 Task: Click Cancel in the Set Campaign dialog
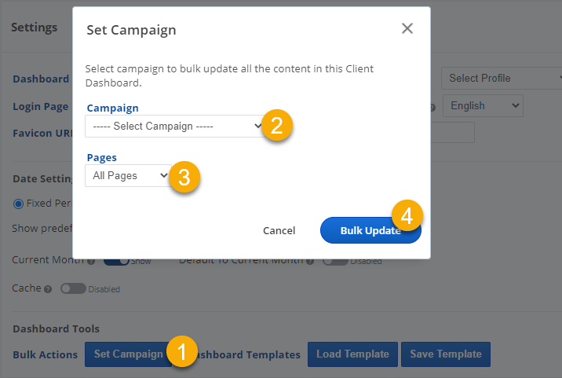pyautogui.click(x=279, y=230)
